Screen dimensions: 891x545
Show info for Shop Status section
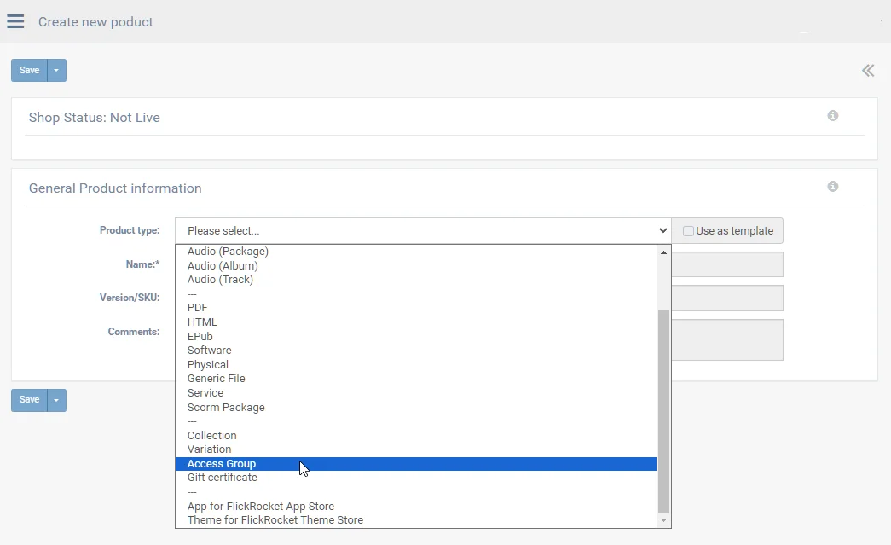coord(832,115)
